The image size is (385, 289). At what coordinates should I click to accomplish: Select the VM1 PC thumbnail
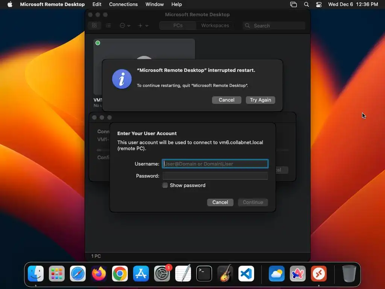point(144,49)
